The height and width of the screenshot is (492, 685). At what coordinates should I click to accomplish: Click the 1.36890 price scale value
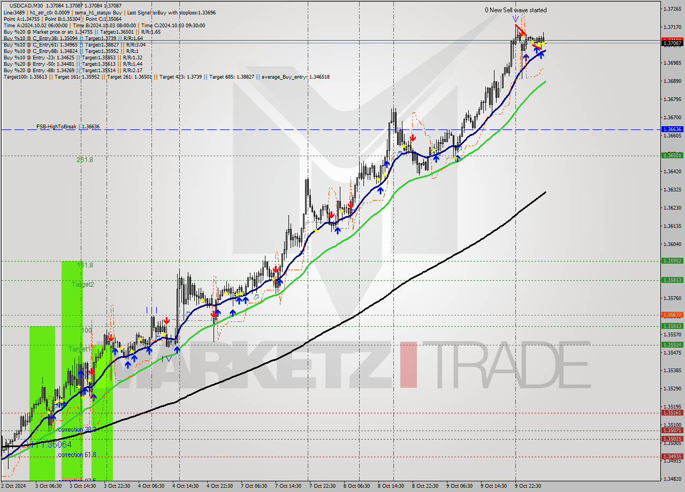(672, 81)
